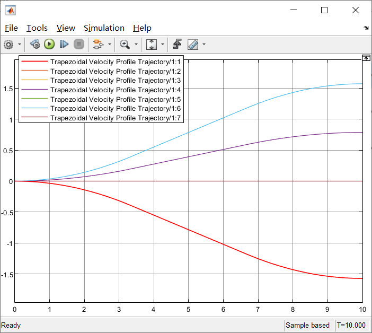This screenshot has height=333, width=372.
Task: Toggle legend entry Trapezoidal Velocity Profile Trajectory/1:5
Action: click(101, 99)
